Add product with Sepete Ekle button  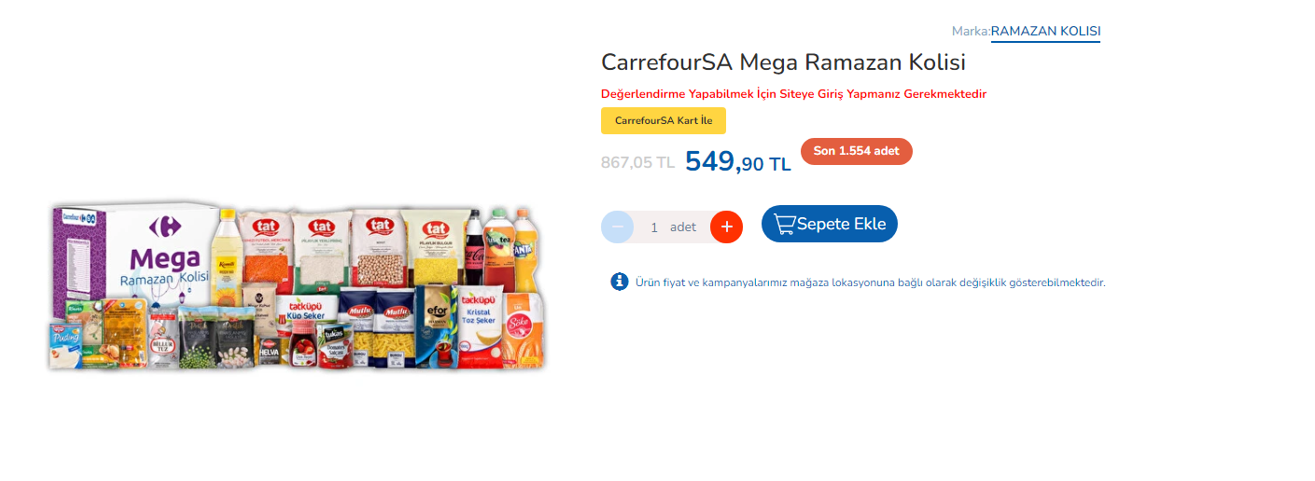[x=830, y=224]
